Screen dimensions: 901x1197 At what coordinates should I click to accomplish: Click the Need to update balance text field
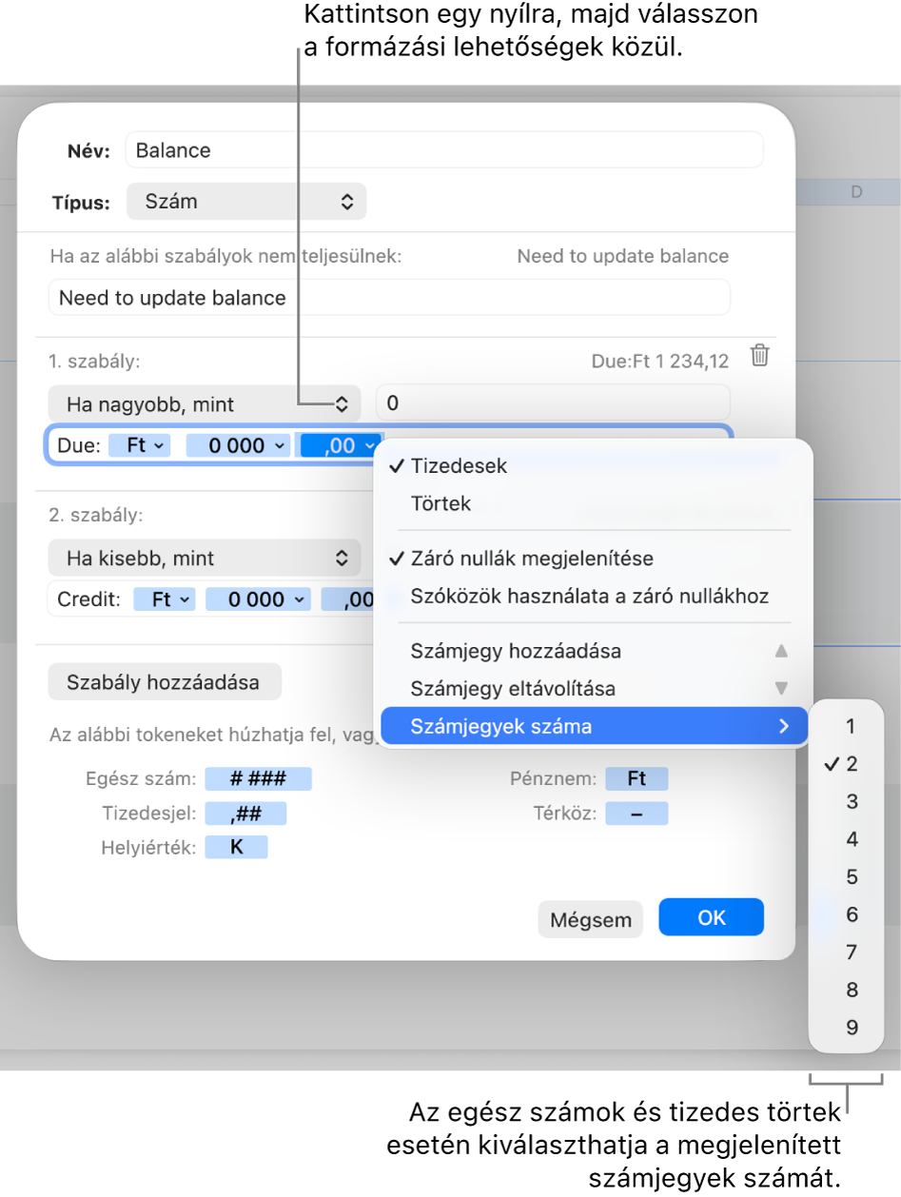(389, 298)
